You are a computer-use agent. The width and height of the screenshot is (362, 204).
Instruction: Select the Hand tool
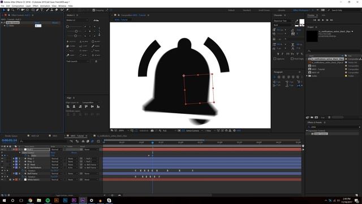point(8,10)
